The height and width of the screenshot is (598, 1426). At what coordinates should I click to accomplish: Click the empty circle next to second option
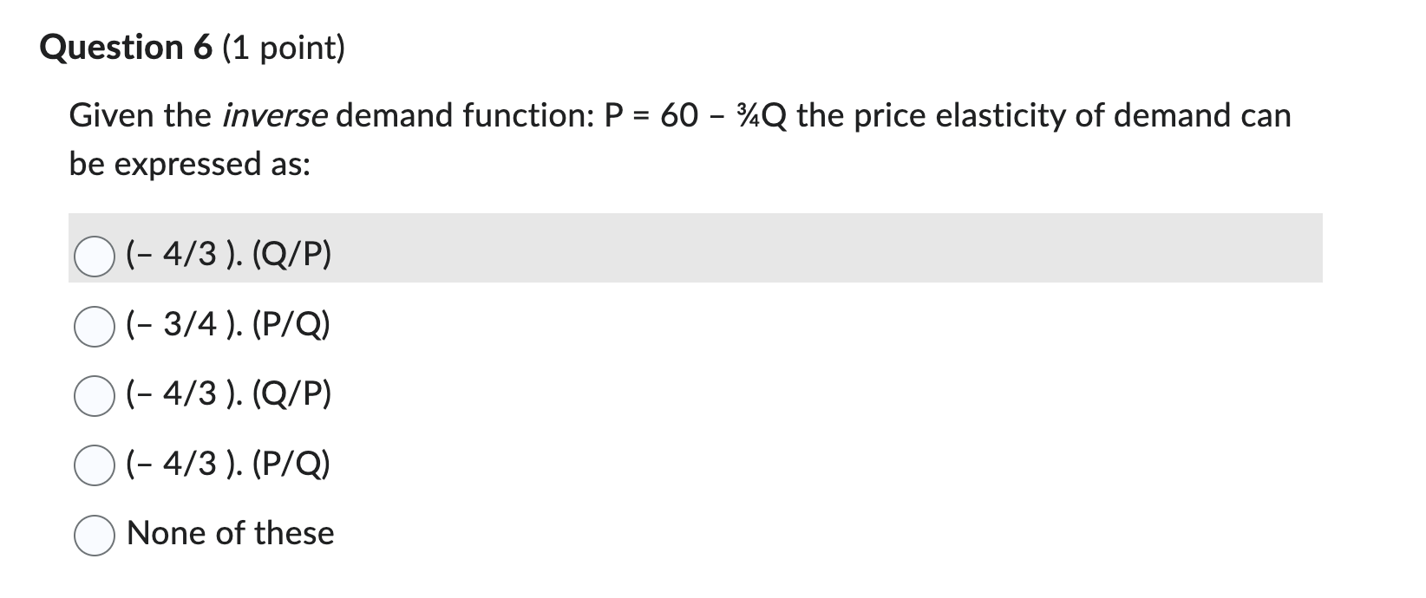(93, 325)
